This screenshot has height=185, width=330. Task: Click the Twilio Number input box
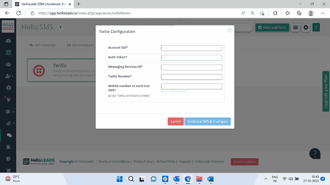pos(191,77)
